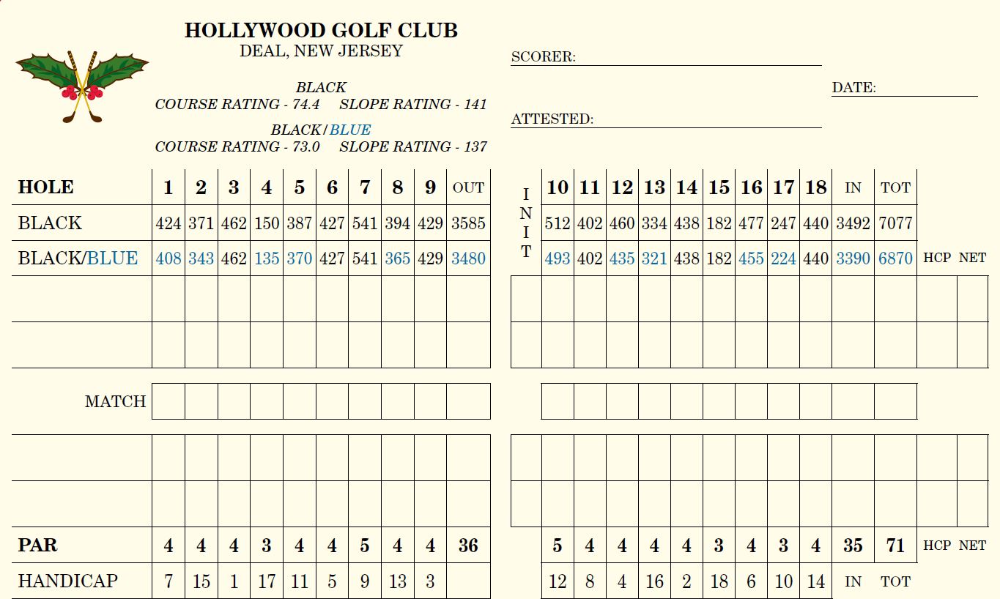Click the blue total yardage 6870
The height and width of the screenshot is (599, 1000).
pyautogui.click(x=895, y=258)
